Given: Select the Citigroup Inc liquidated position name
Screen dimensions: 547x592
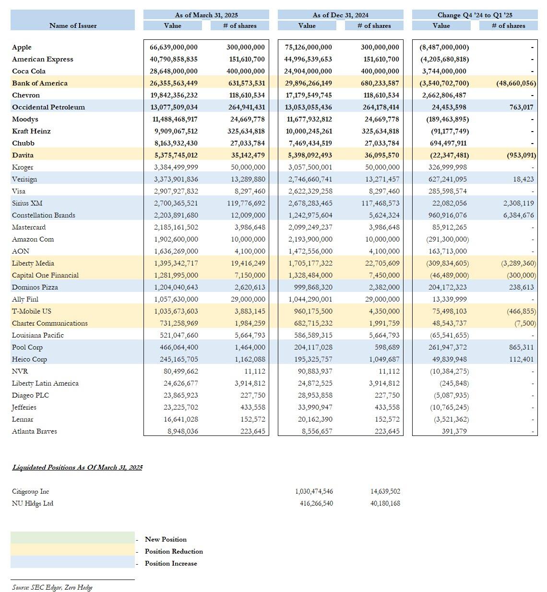Looking at the screenshot, I should [31, 491].
